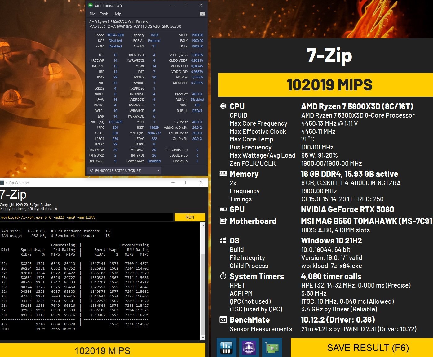
Task: Expand the A2: F4-4000C16-8GTZRA module dropdown
Action: click(125, 171)
